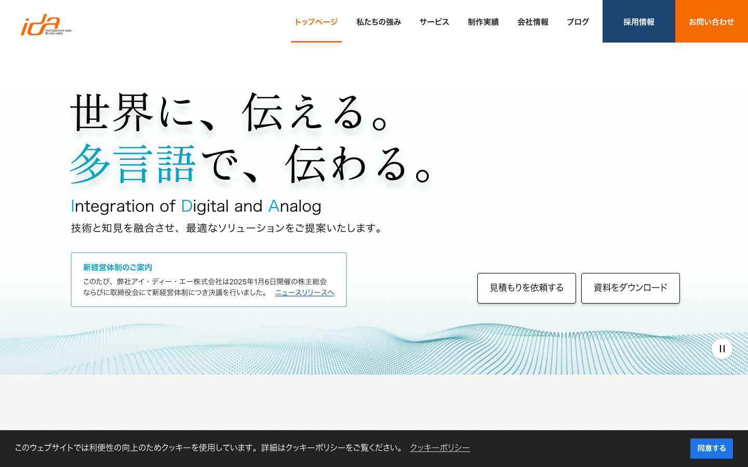748x467 pixels.
Task: Open the 会社情報 menu item
Action: coord(533,22)
